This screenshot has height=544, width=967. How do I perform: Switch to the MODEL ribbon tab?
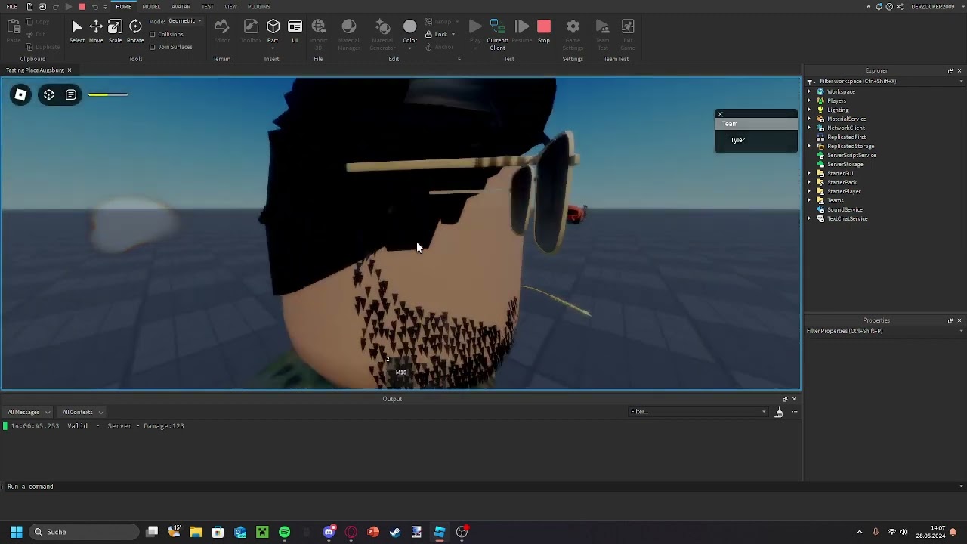[151, 7]
